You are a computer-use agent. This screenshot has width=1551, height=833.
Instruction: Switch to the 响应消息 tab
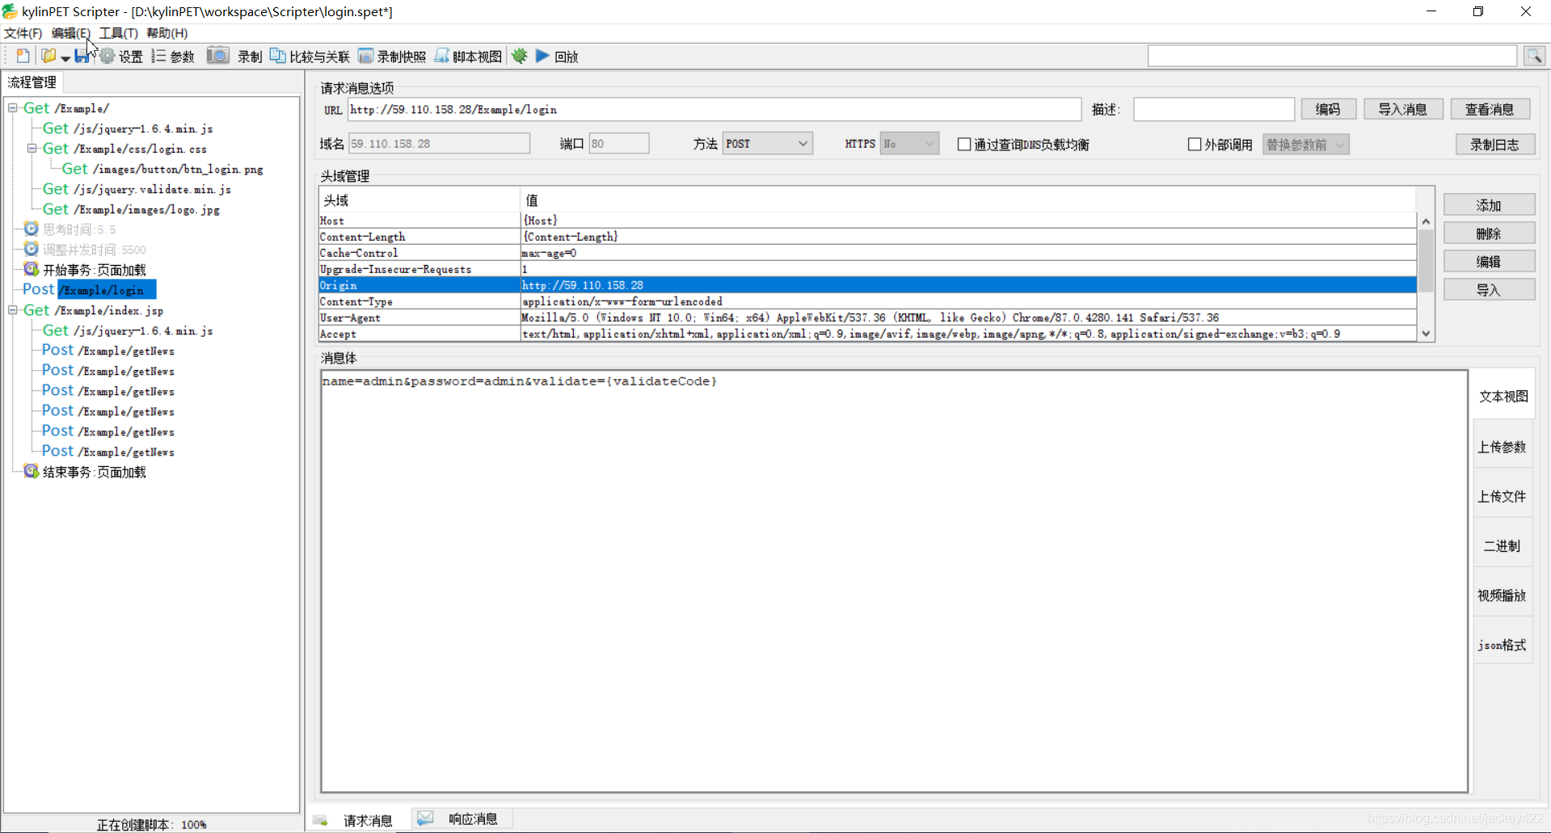pyautogui.click(x=461, y=819)
